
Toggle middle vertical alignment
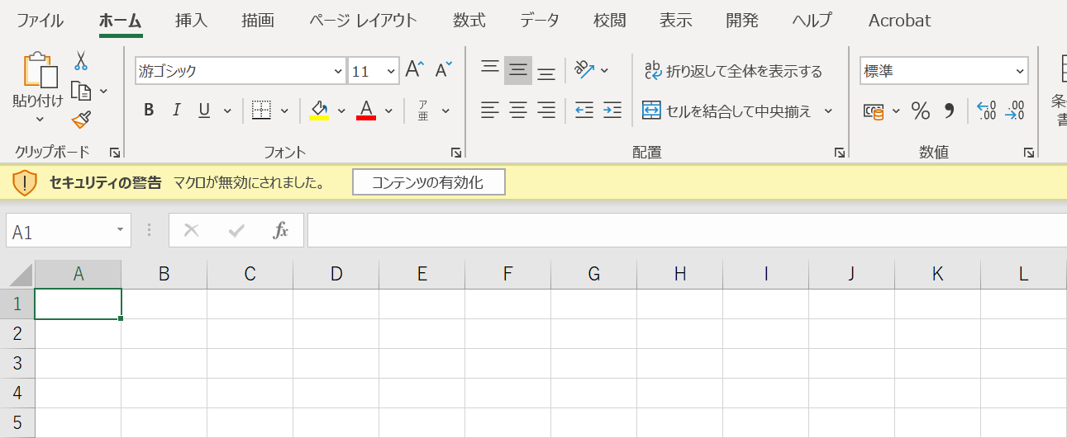point(518,71)
